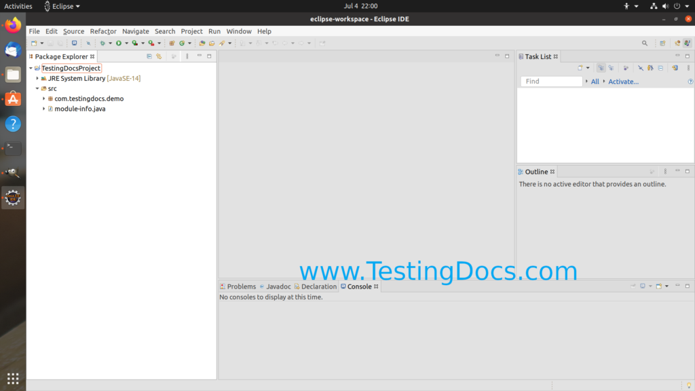Select the TestingDocsProject project

(71, 69)
